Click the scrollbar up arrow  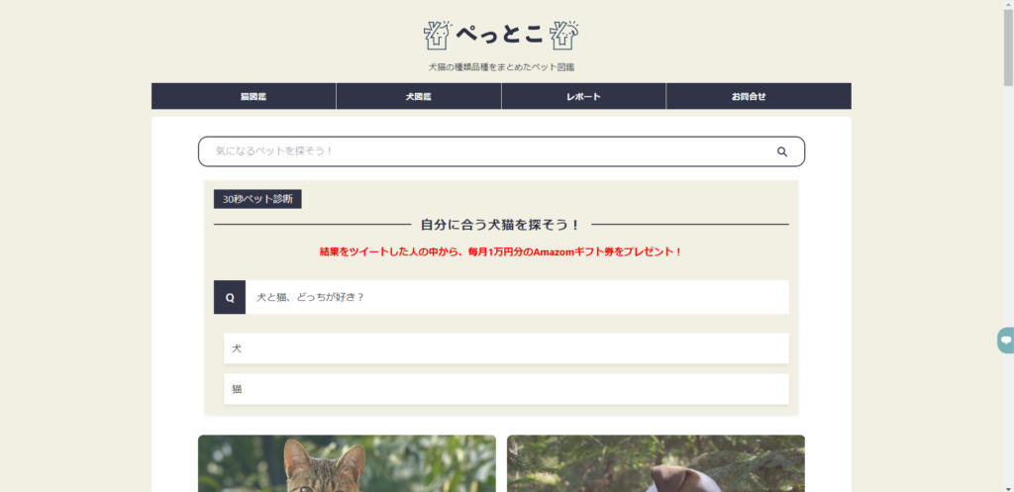[x=1008, y=6]
